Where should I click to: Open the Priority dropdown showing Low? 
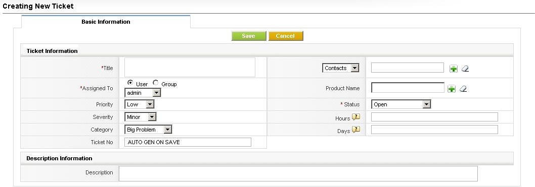point(140,104)
